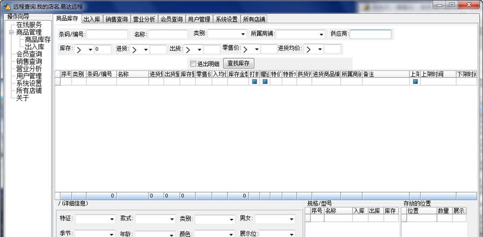Open the 展示位 dropdown in detail panel

(x=291, y=234)
